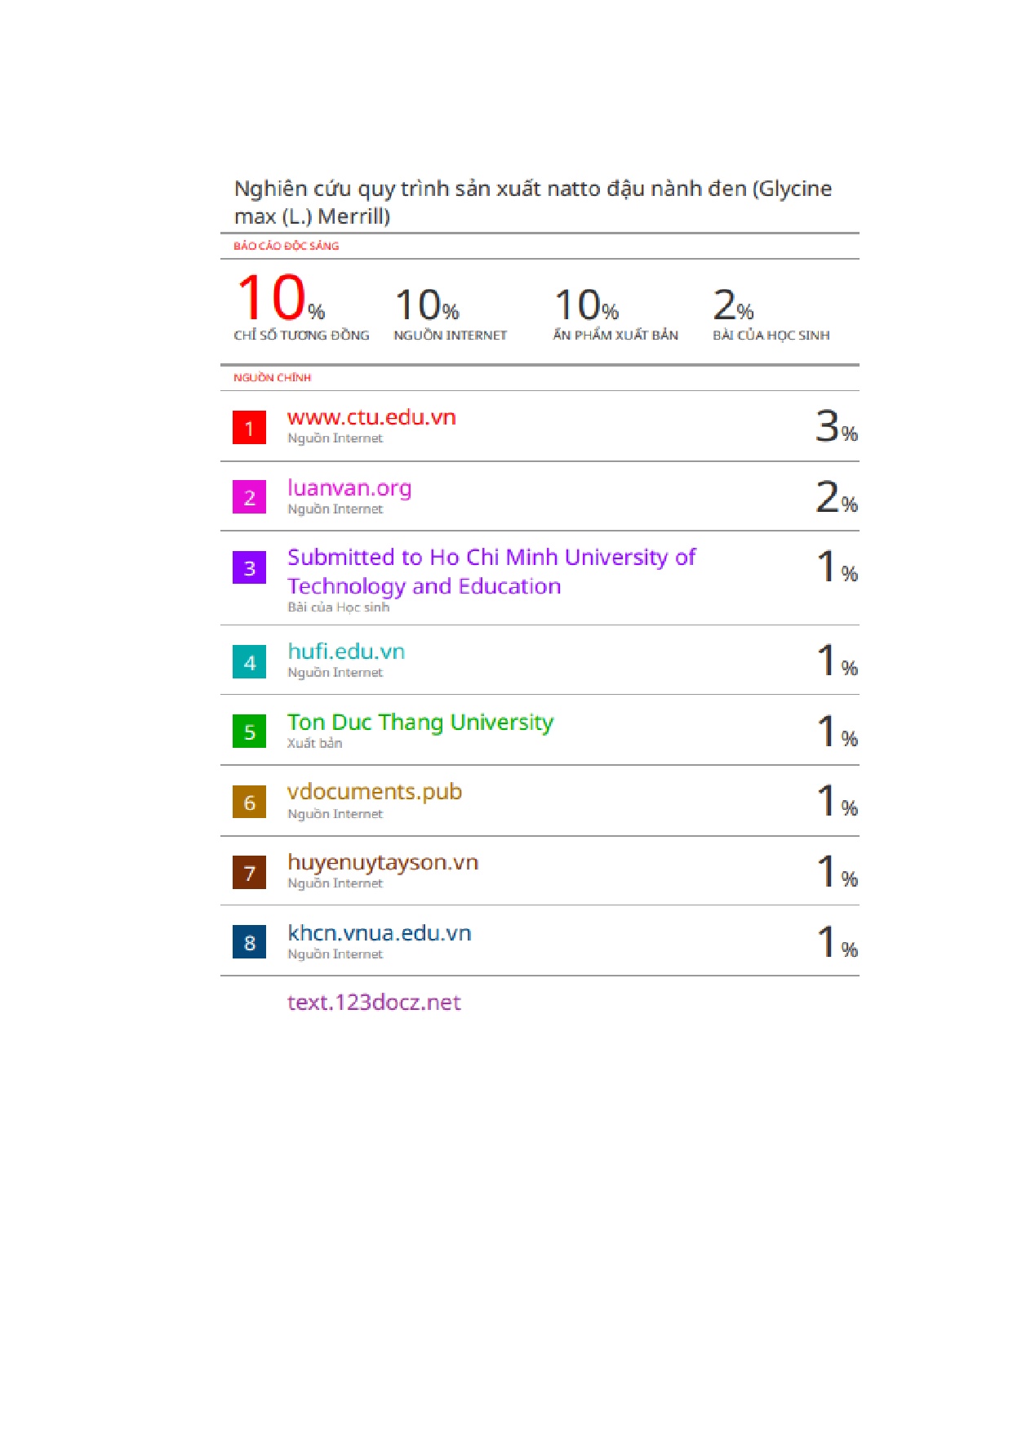Viewport: 1013px width, 1432px height.
Task: Open the luanvan.org source link
Action: coord(349,488)
